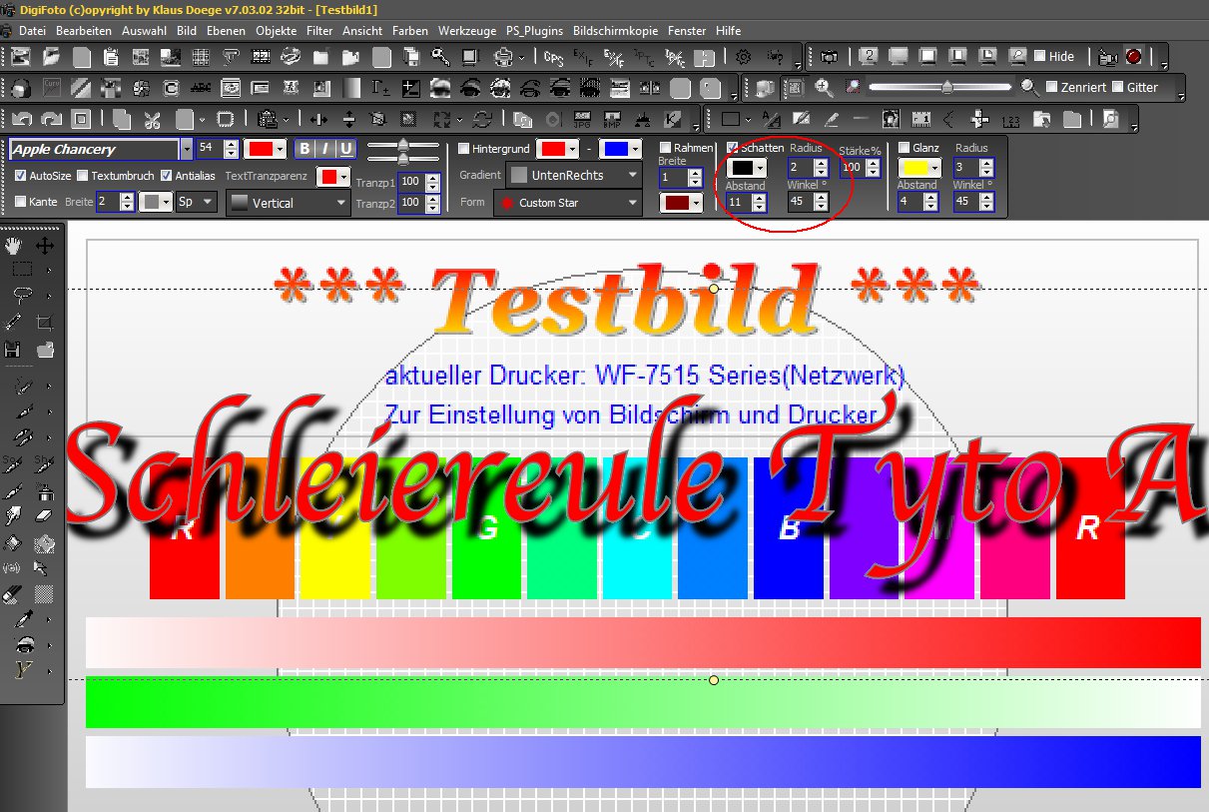Expand the print icon dropdown arrow

tap(521, 58)
